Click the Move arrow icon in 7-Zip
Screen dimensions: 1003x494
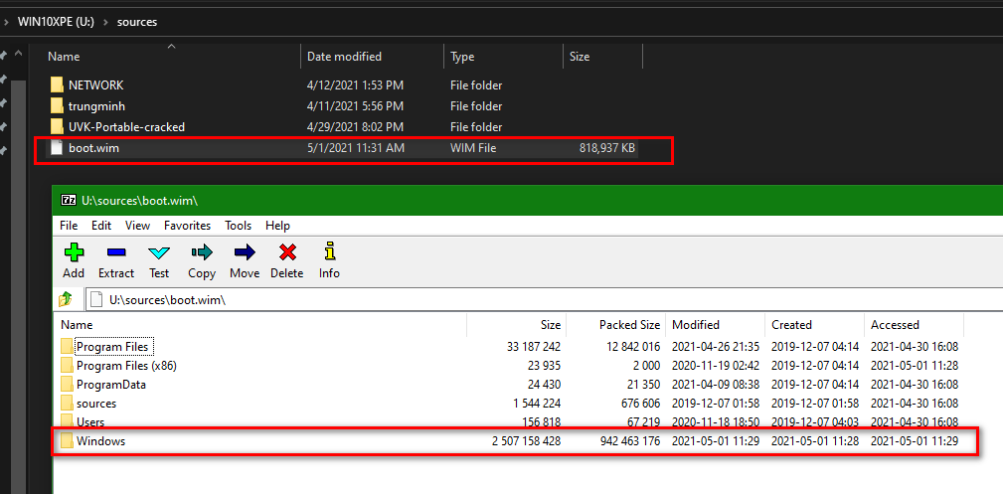tap(245, 252)
